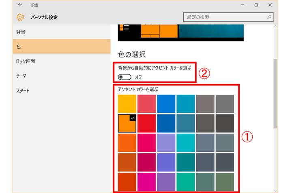Select the yellow accent color swatch
Viewport: 290px width, 193px height.
tap(127, 104)
